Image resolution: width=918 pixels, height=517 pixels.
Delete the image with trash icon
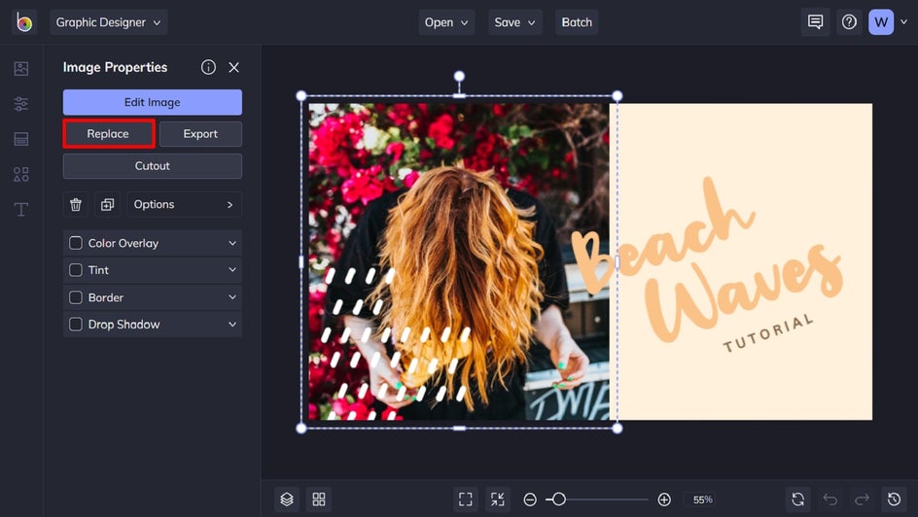tap(76, 204)
